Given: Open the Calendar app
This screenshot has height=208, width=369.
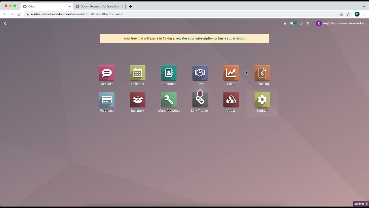Looking at the screenshot, I should (138, 75).
